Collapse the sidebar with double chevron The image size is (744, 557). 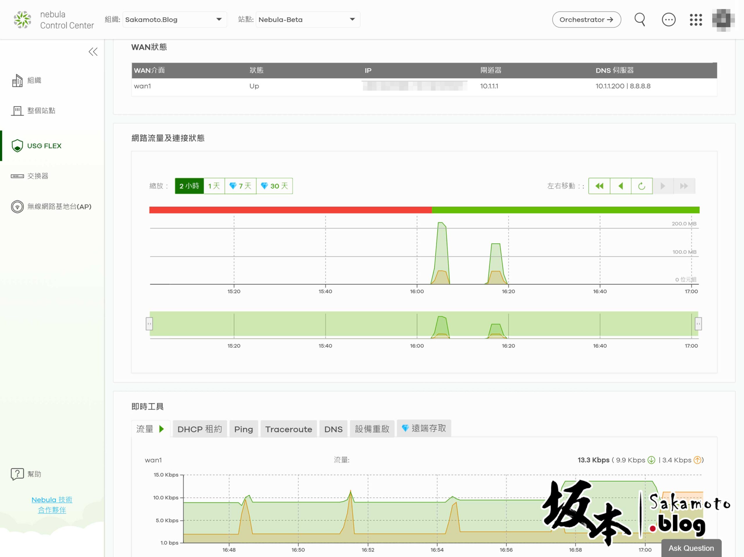(x=93, y=52)
